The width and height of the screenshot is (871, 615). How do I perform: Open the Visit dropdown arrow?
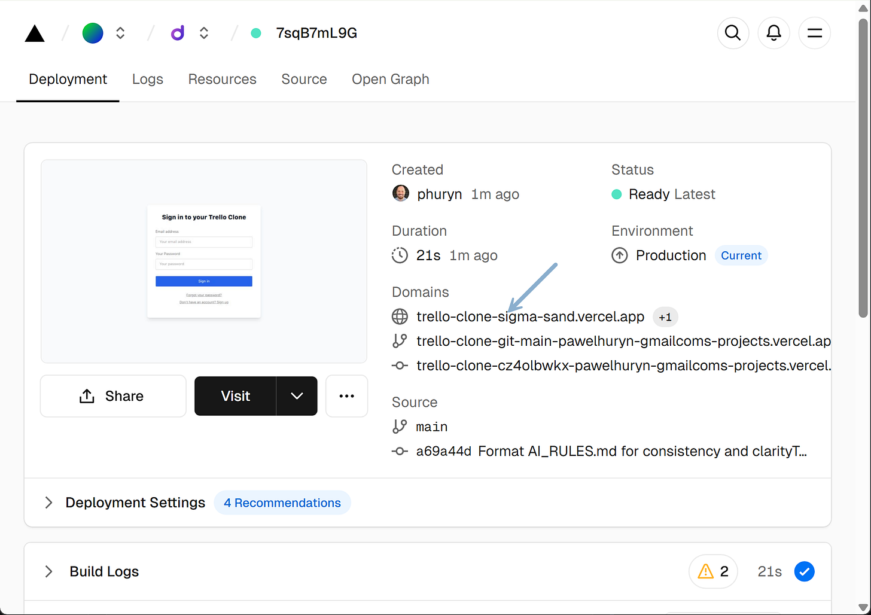coord(297,396)
